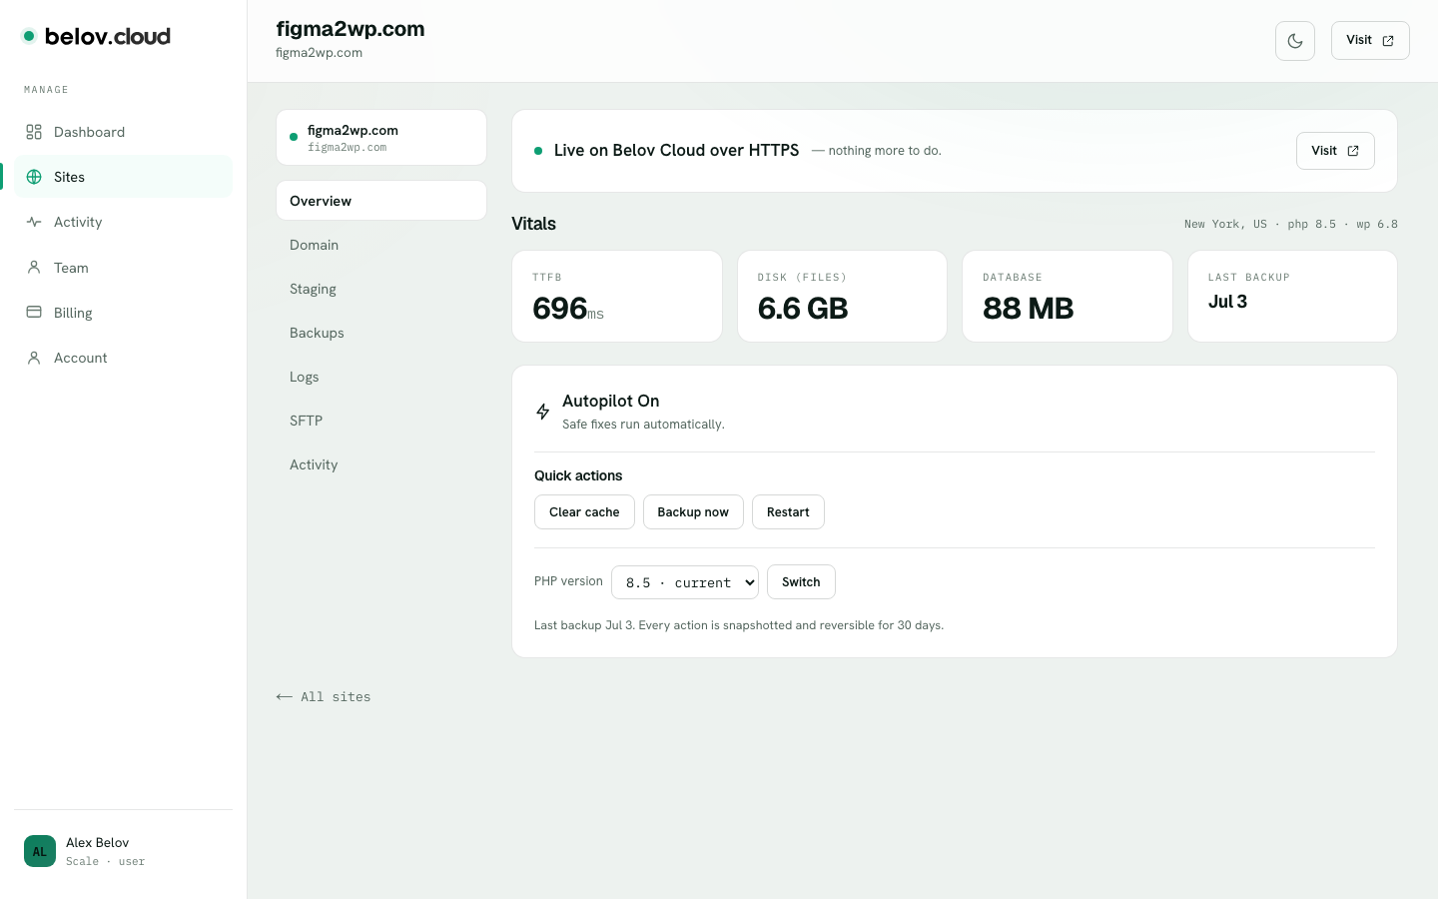The image size is (1438, 899).
Task: Open Team page in sidebar
Action: pyautogui.click(x=123, y=268)
